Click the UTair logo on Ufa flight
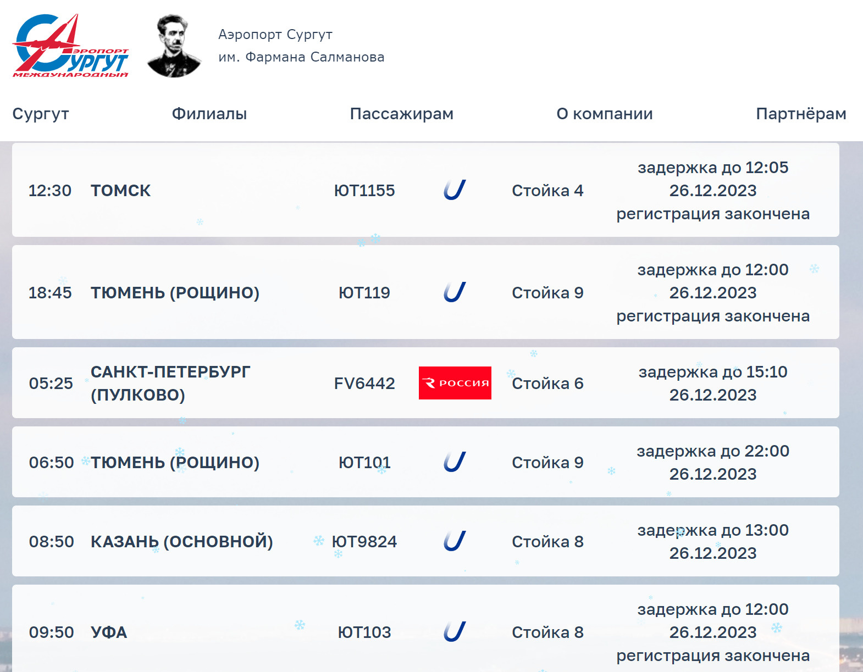 [x=455, y=632]
